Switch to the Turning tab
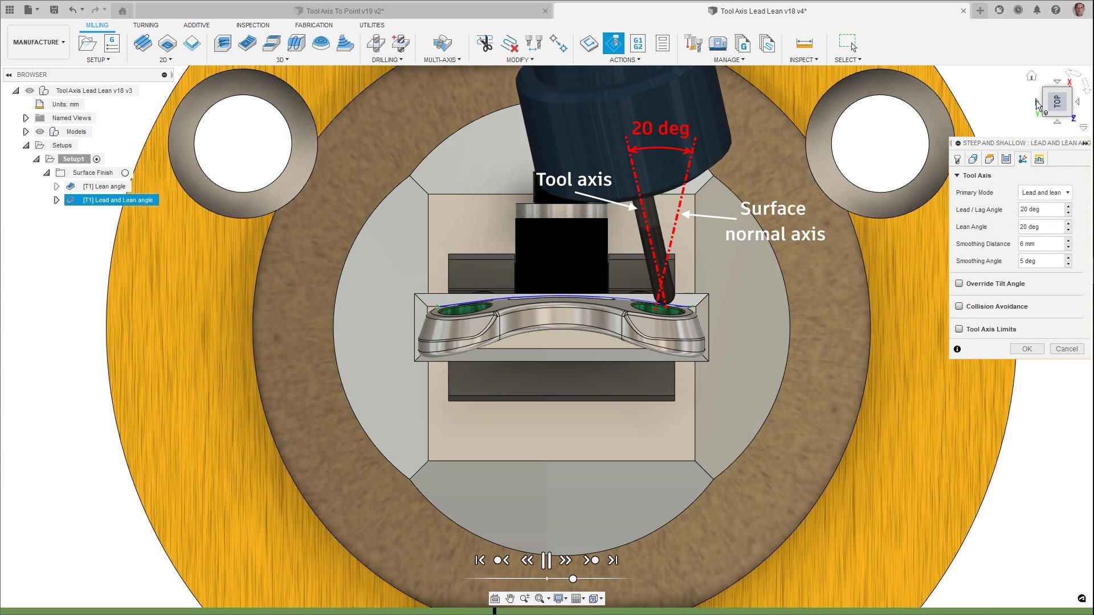1094x615 pixels. [145, 25]
